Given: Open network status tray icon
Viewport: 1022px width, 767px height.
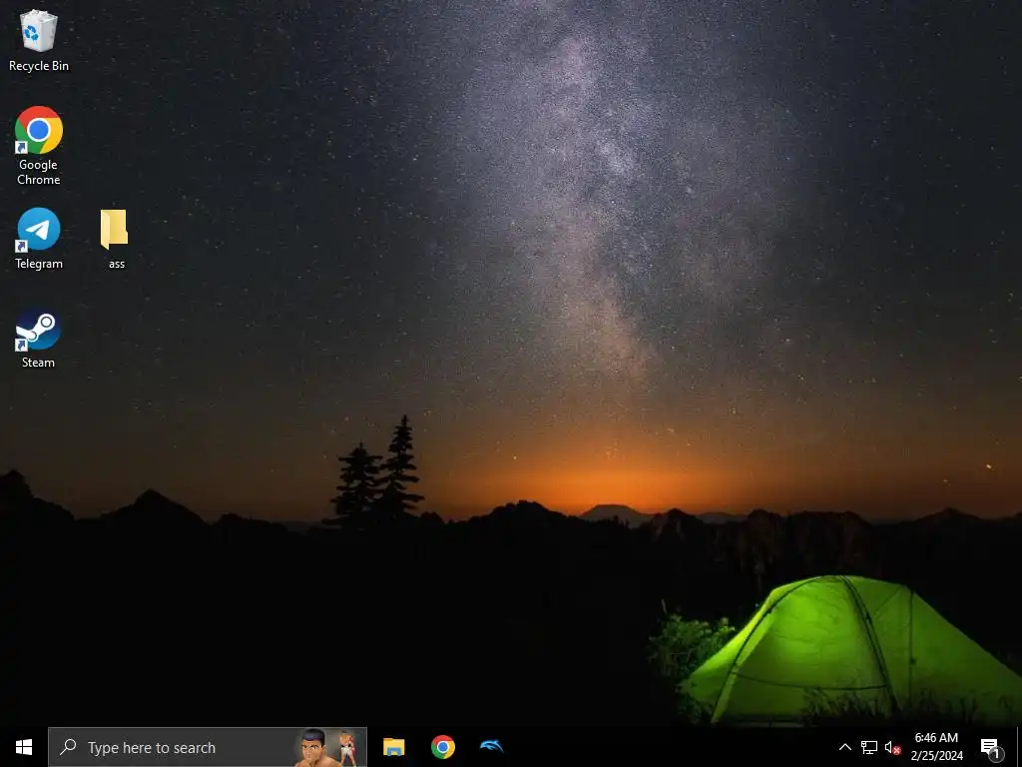Looking at the screenshot, I should [869, 747].
